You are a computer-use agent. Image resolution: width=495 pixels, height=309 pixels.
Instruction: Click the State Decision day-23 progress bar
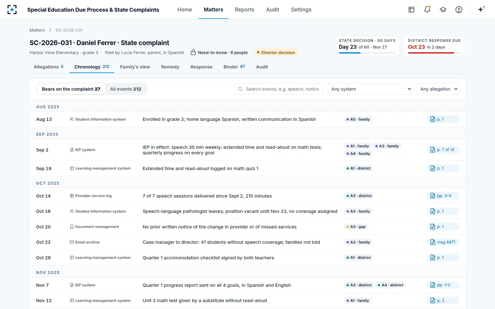[x=367, y=53]
